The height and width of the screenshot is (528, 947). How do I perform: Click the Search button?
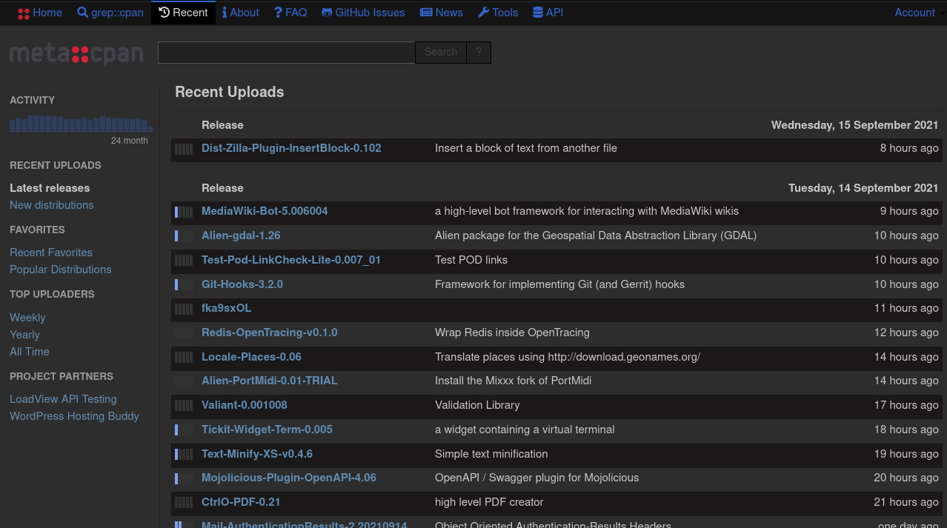coord(441,53)
